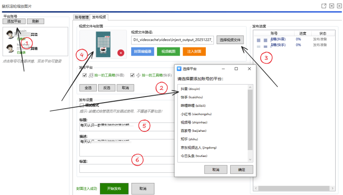Click the 封面注入成功 status text
343x195 pixels.
point(87,189)
